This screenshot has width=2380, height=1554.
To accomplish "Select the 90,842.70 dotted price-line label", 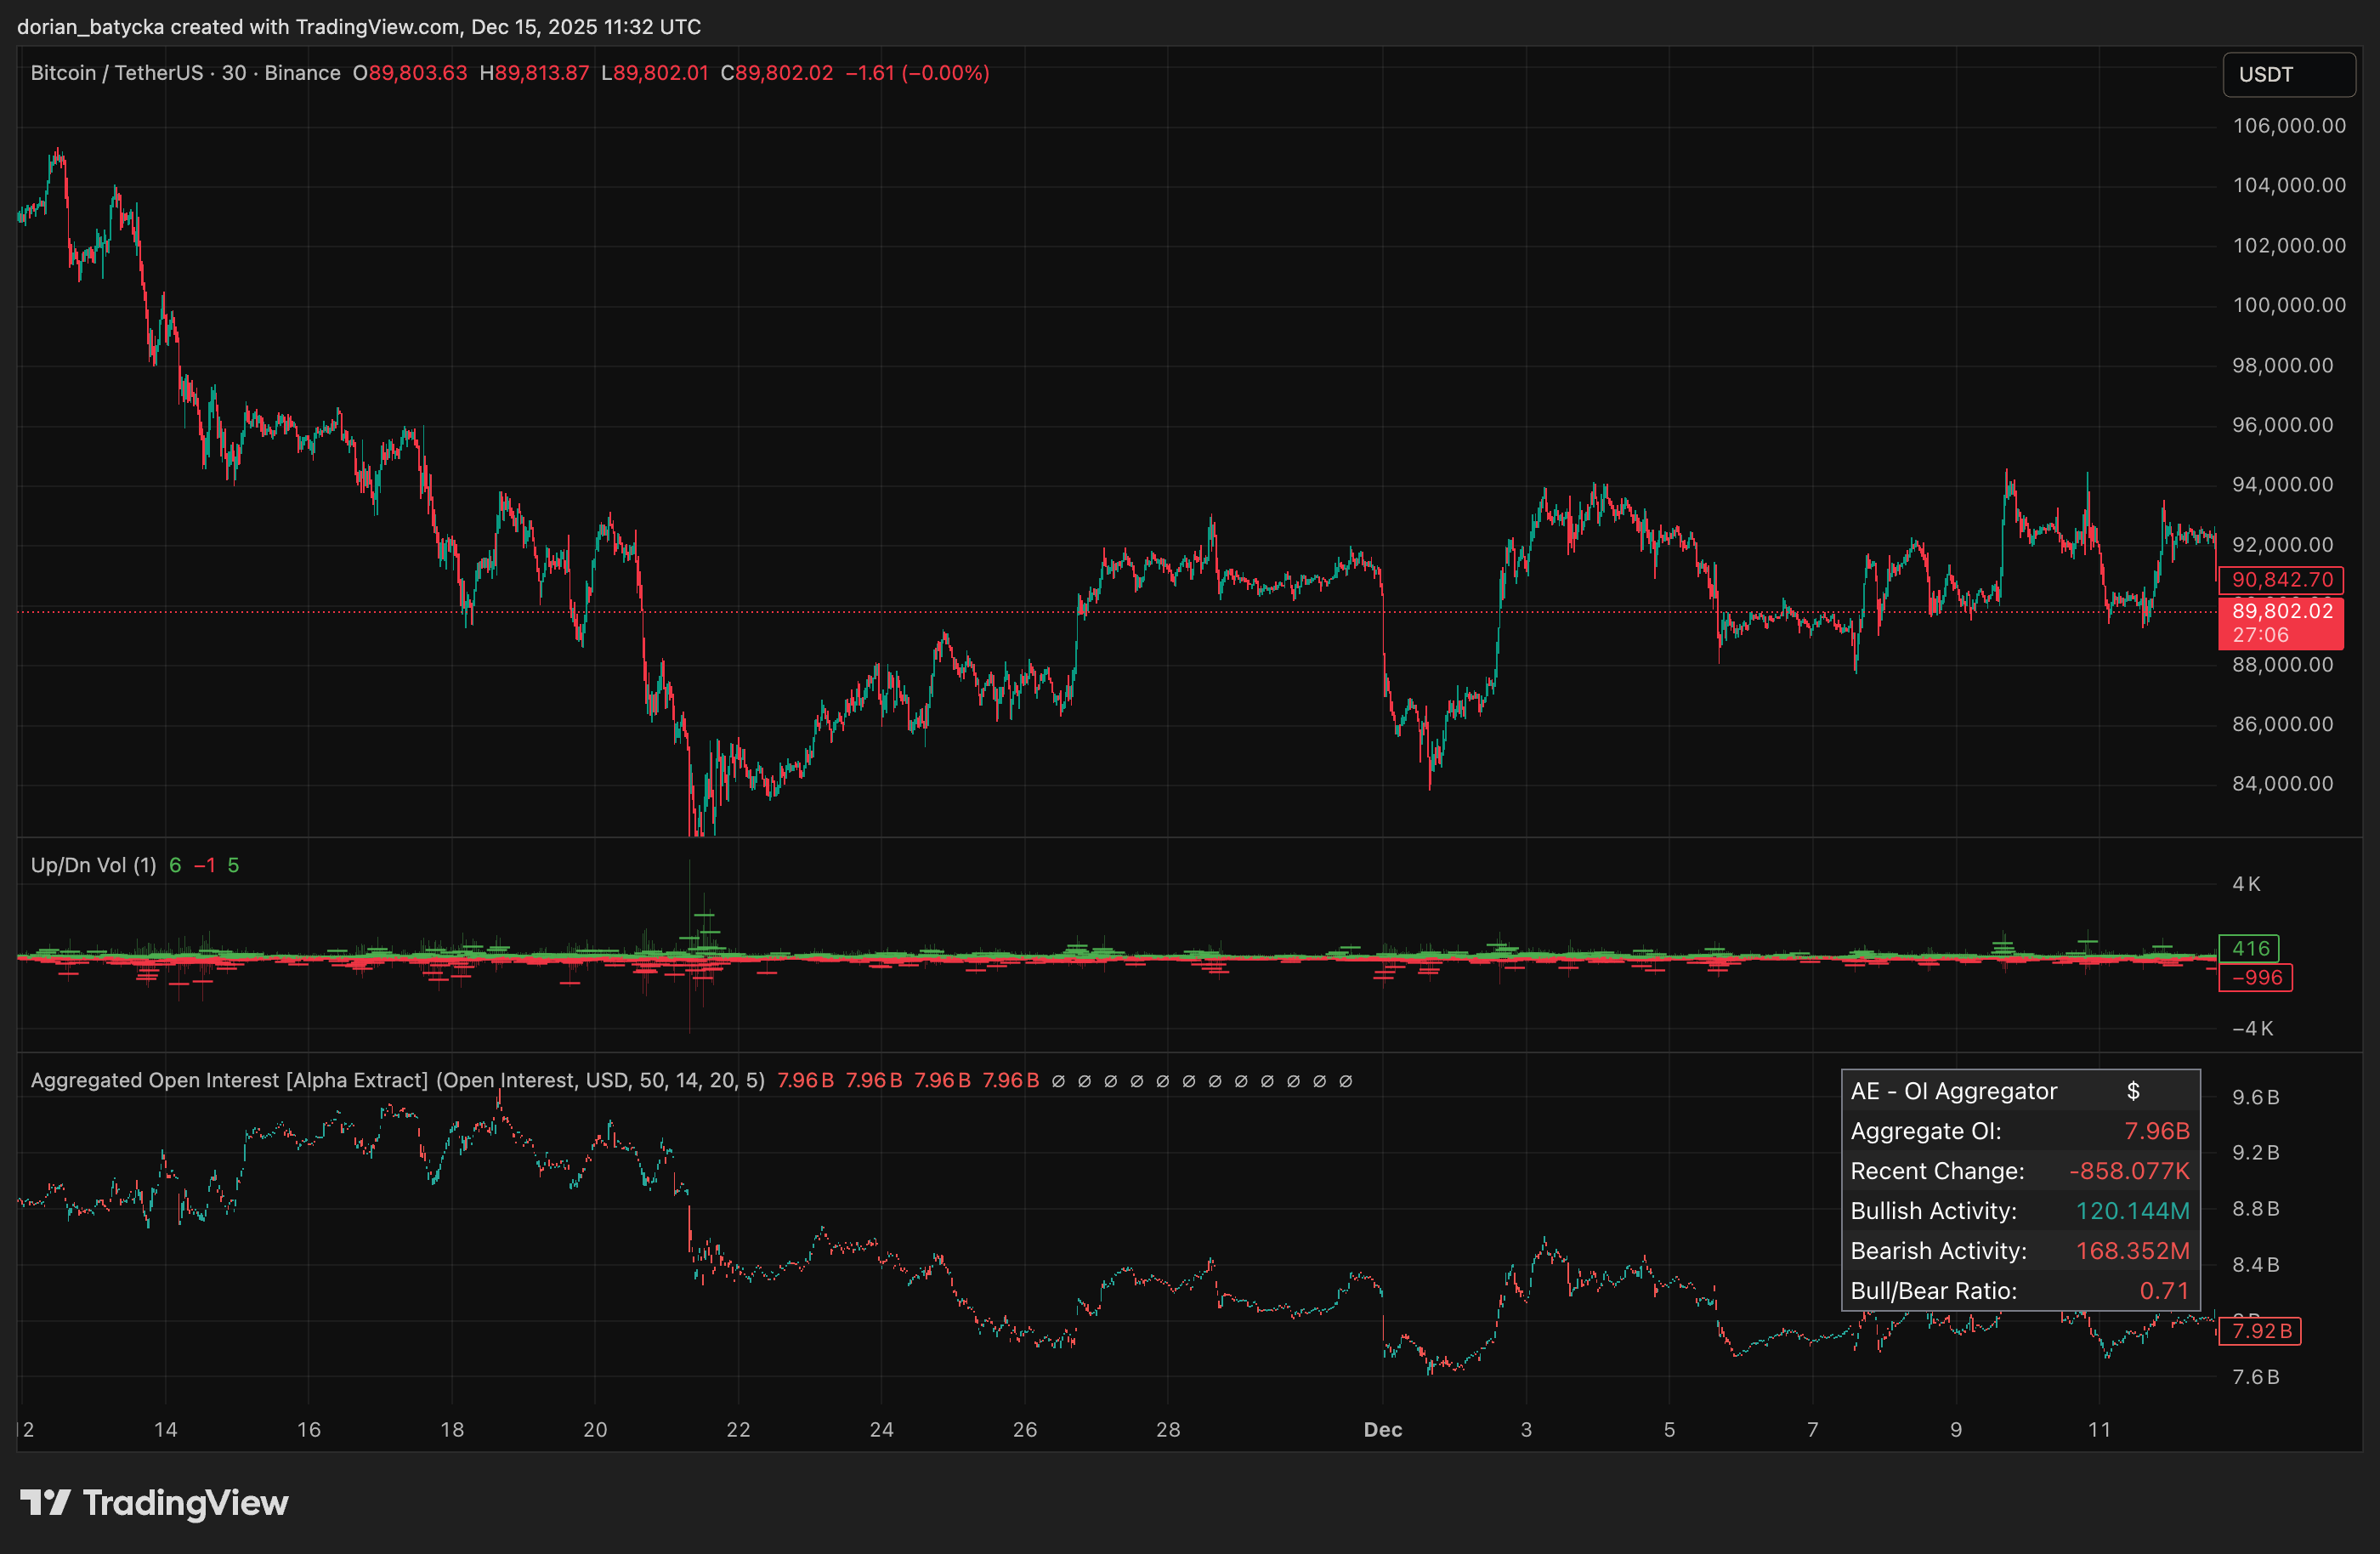I will [x=2283, y=580].
